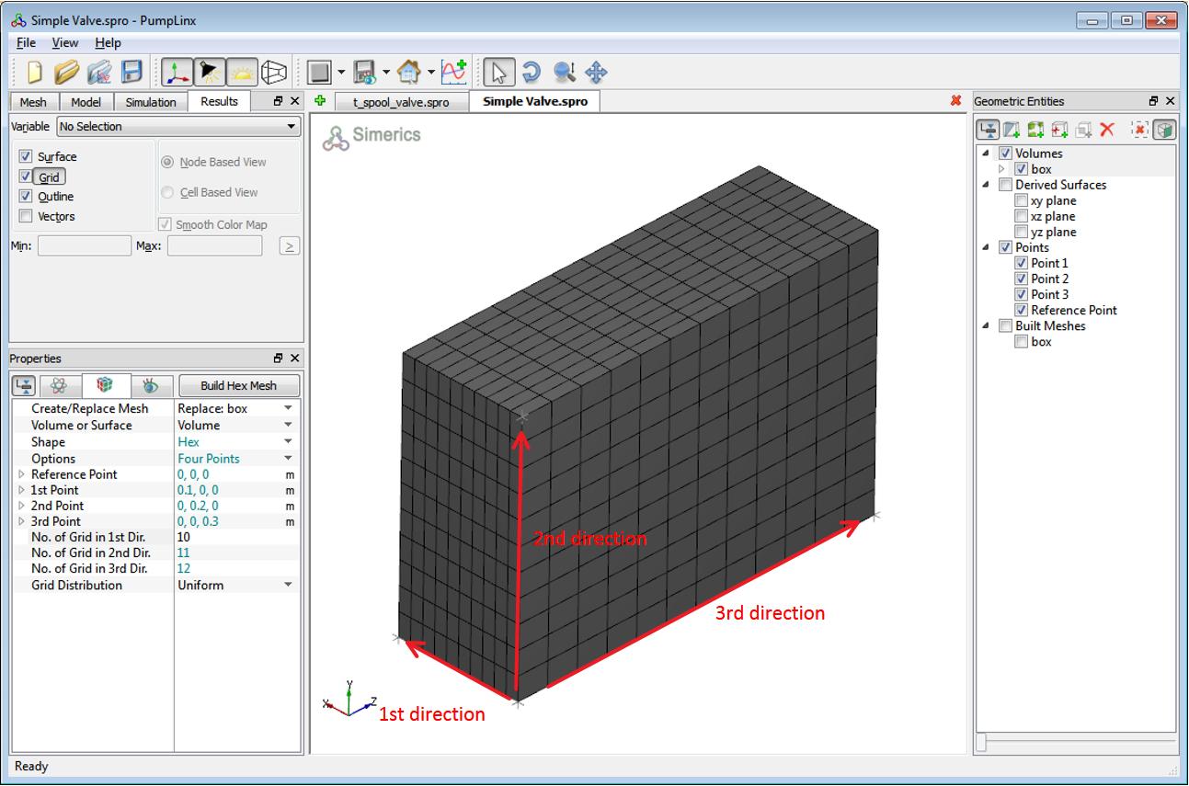Open the View menu

coord(64,42)
